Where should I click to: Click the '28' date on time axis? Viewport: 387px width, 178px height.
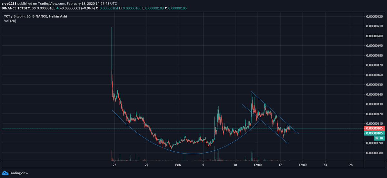click(351, 165)
